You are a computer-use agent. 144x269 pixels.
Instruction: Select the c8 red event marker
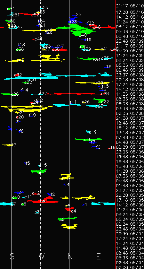tap(44, 200)
